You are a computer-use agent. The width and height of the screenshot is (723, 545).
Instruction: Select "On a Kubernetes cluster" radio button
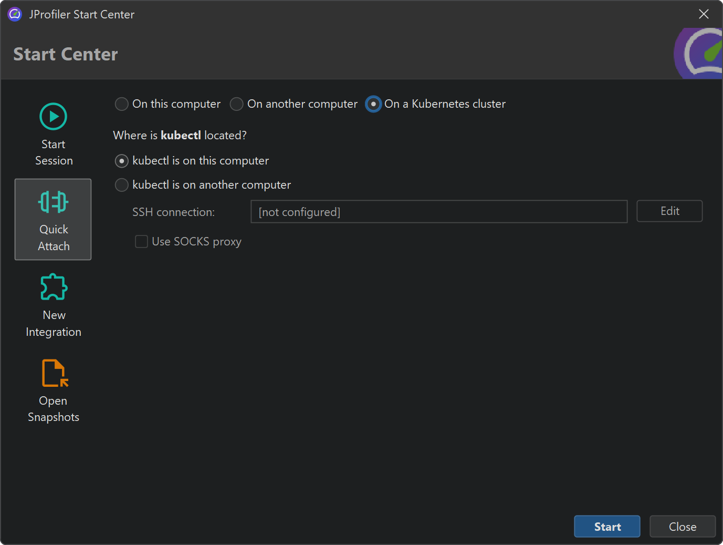pos(373,104)
